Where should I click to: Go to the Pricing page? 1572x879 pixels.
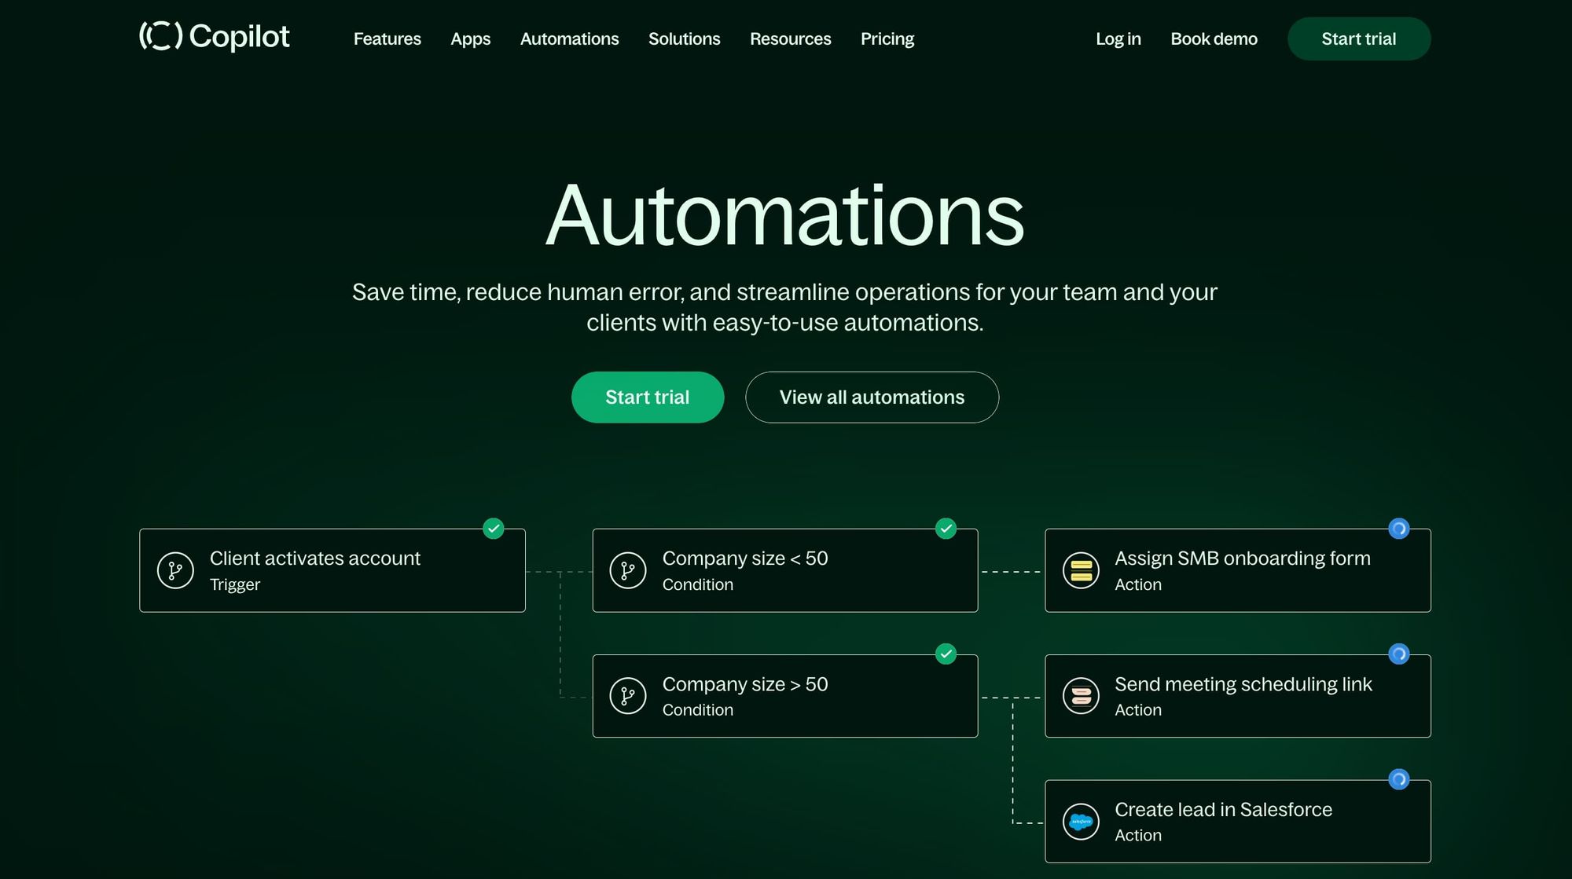tap(887, 38)
